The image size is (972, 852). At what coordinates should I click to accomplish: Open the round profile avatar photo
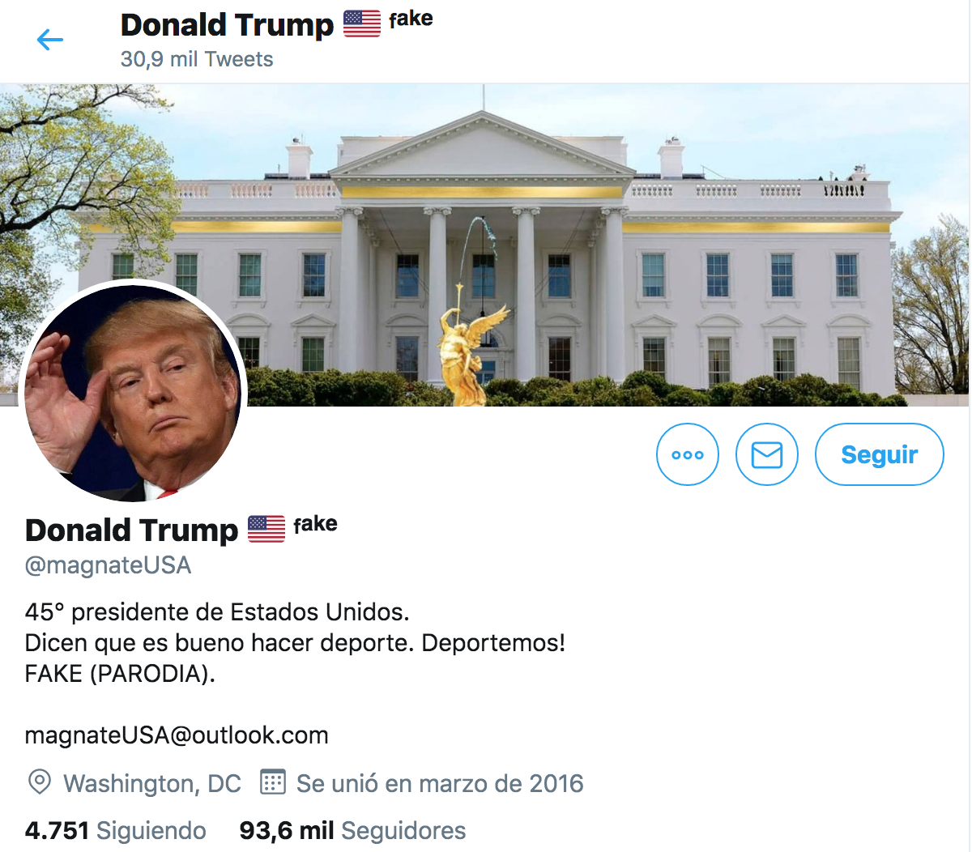pyautogui.click(x=133, y=393)
